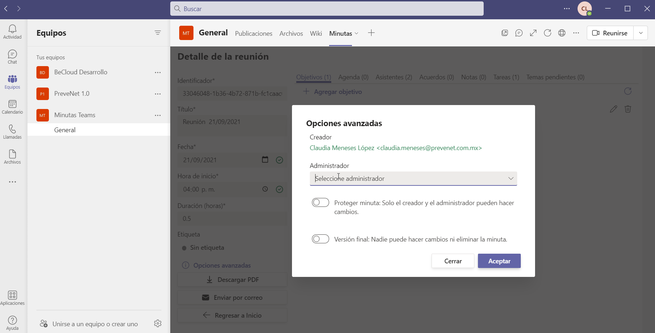Reload the Minutas tab

548,33
